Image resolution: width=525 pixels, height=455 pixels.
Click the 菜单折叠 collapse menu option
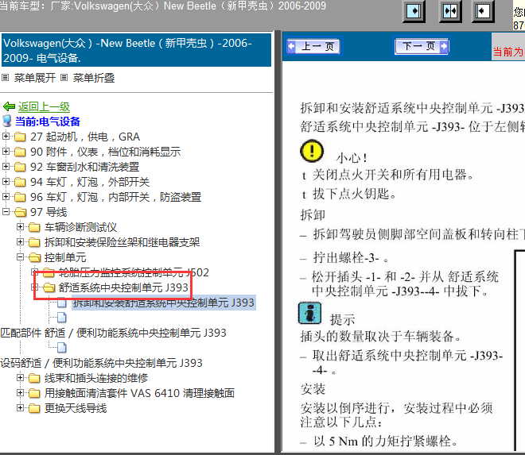tap(94, 78)
